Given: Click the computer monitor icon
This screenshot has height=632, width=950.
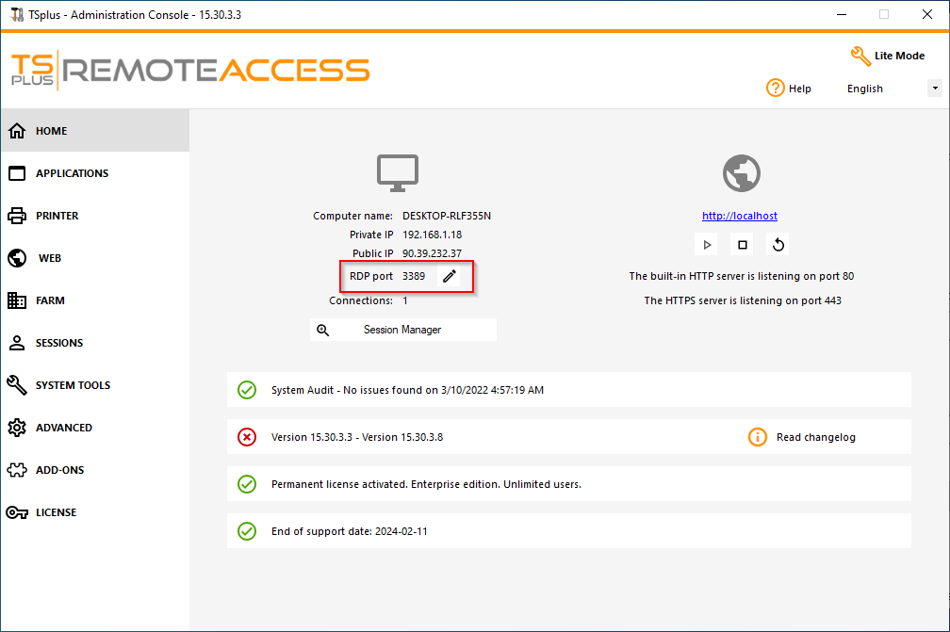Looking at the screenshot, I should pyautogui.click(x=398, y=173).
